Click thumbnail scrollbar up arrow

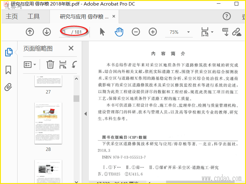pyautogui.click(x=76, y=79)
